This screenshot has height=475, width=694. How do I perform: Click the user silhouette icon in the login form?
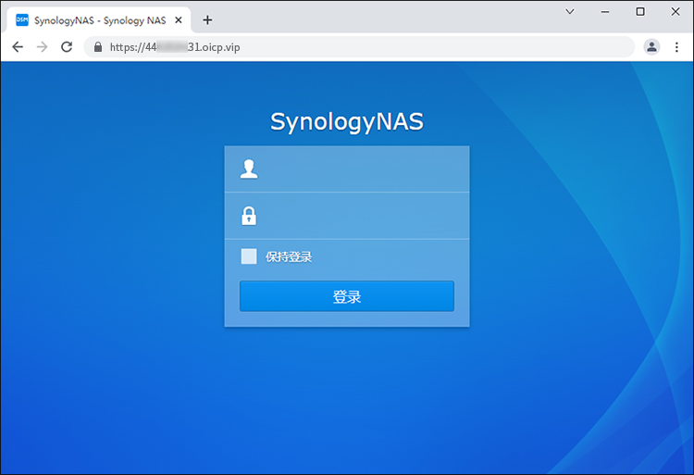point(249,169)
